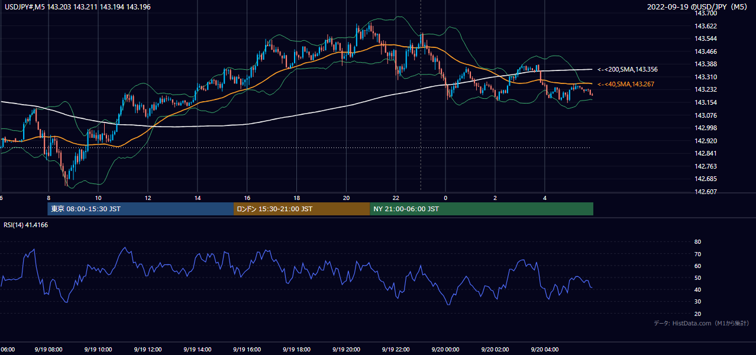Click the hour 20 tick on price chart
756x355 pixels.
point(347,198)
